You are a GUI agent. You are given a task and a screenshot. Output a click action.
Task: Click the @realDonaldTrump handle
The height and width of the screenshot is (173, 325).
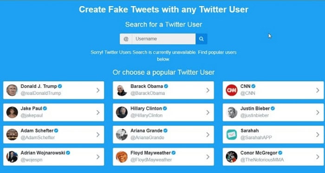point(41,93)
